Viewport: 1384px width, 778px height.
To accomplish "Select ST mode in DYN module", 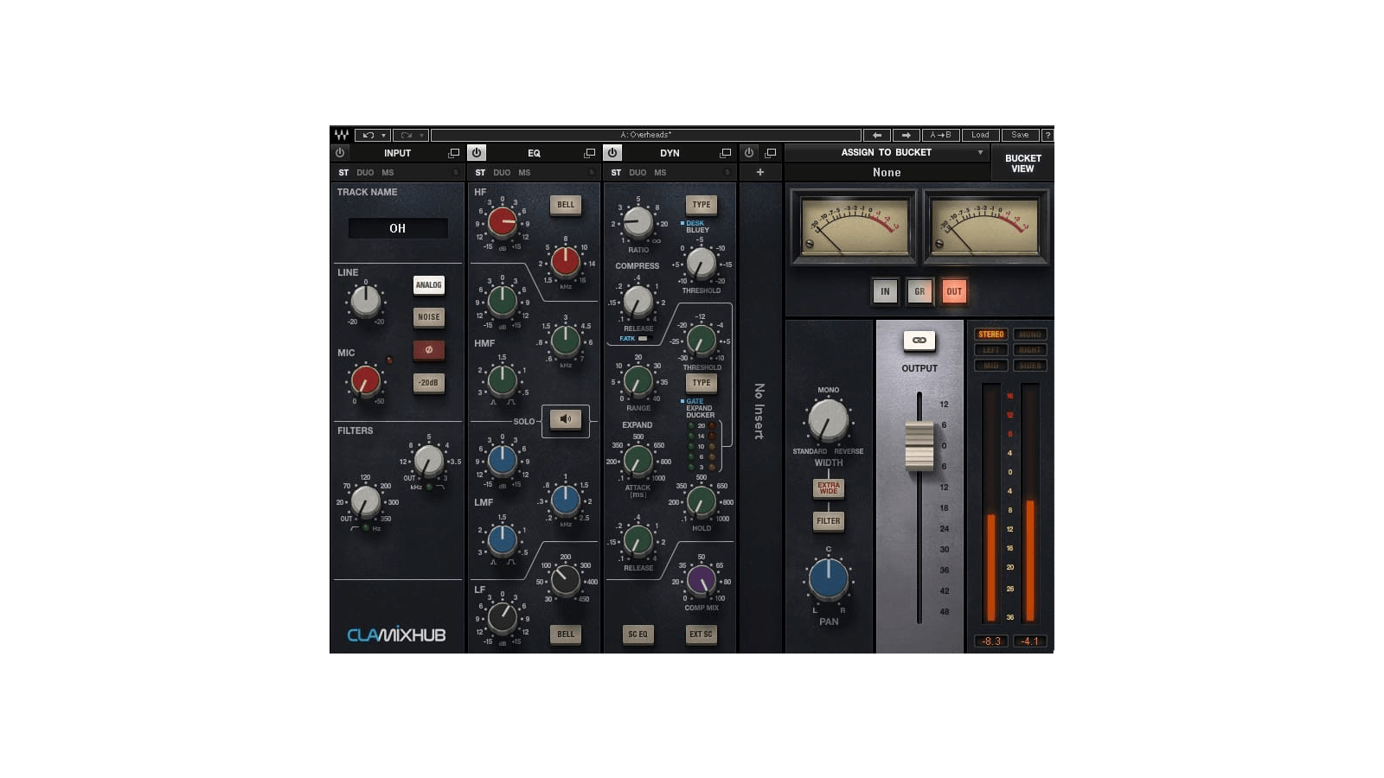I will point(616,173).
